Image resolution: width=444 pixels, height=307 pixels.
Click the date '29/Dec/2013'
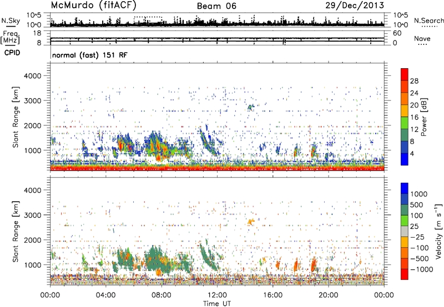(355, 5)
